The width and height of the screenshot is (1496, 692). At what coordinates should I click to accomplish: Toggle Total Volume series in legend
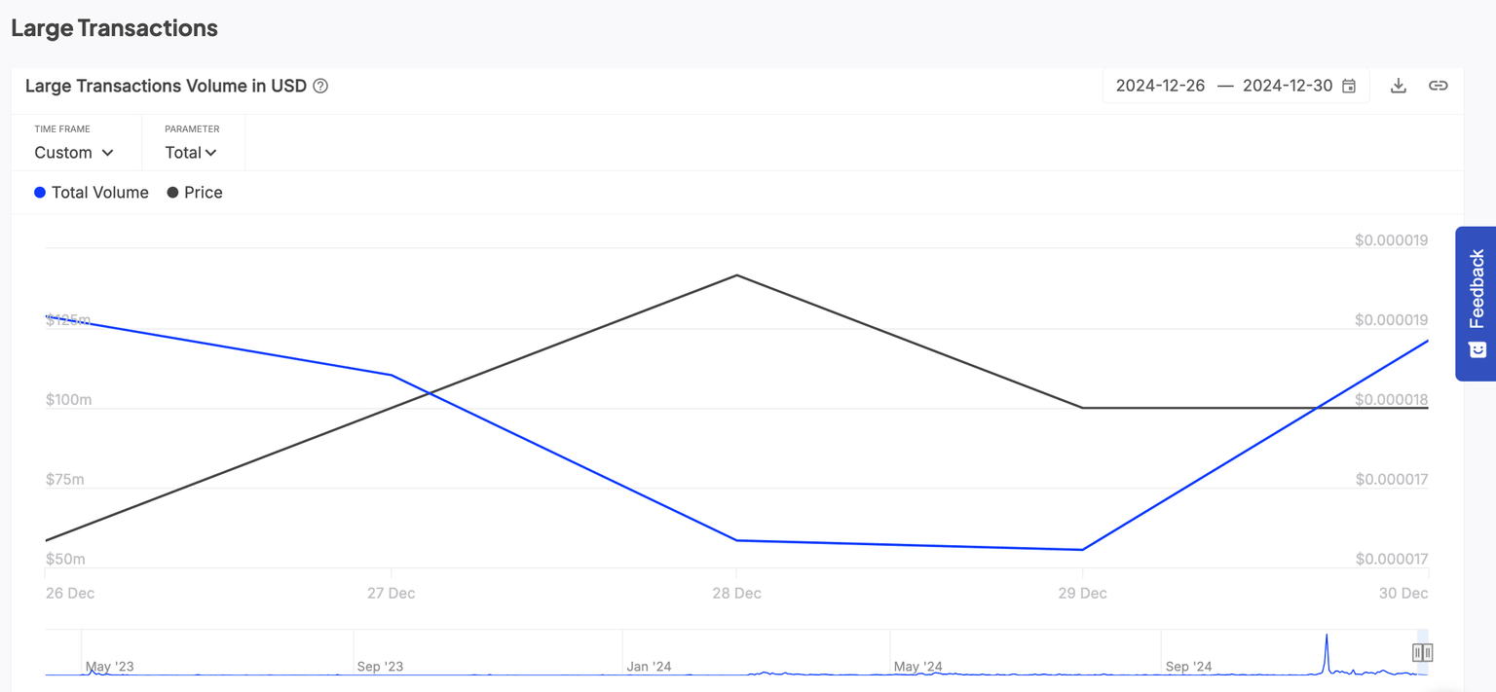click(99, 193)
